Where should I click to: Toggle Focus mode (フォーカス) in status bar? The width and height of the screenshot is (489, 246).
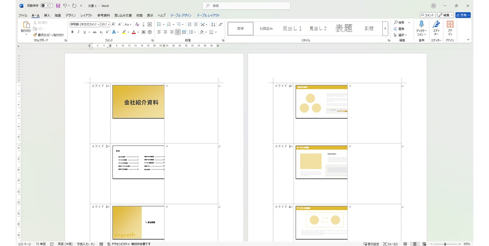click(390, 244)
